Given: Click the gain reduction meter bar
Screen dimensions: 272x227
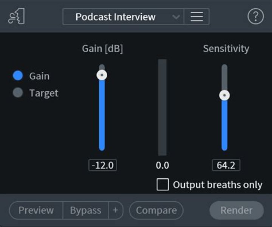Looking at the screenshot, I should (x=162, y=107).
